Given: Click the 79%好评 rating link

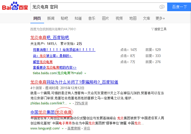Looking at the screenshot, I should click(81, 103).
